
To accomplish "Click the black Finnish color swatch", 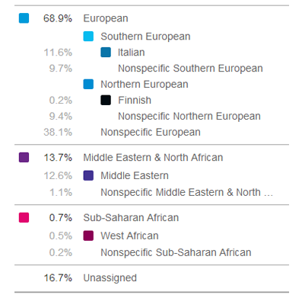I will (106, 100).
